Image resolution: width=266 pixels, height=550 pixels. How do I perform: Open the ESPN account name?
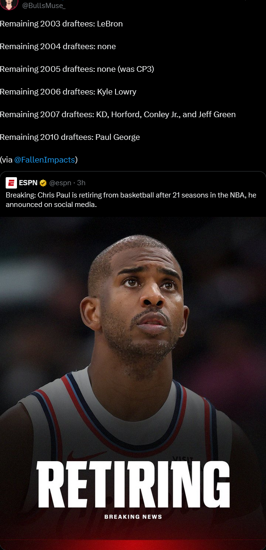28,183
